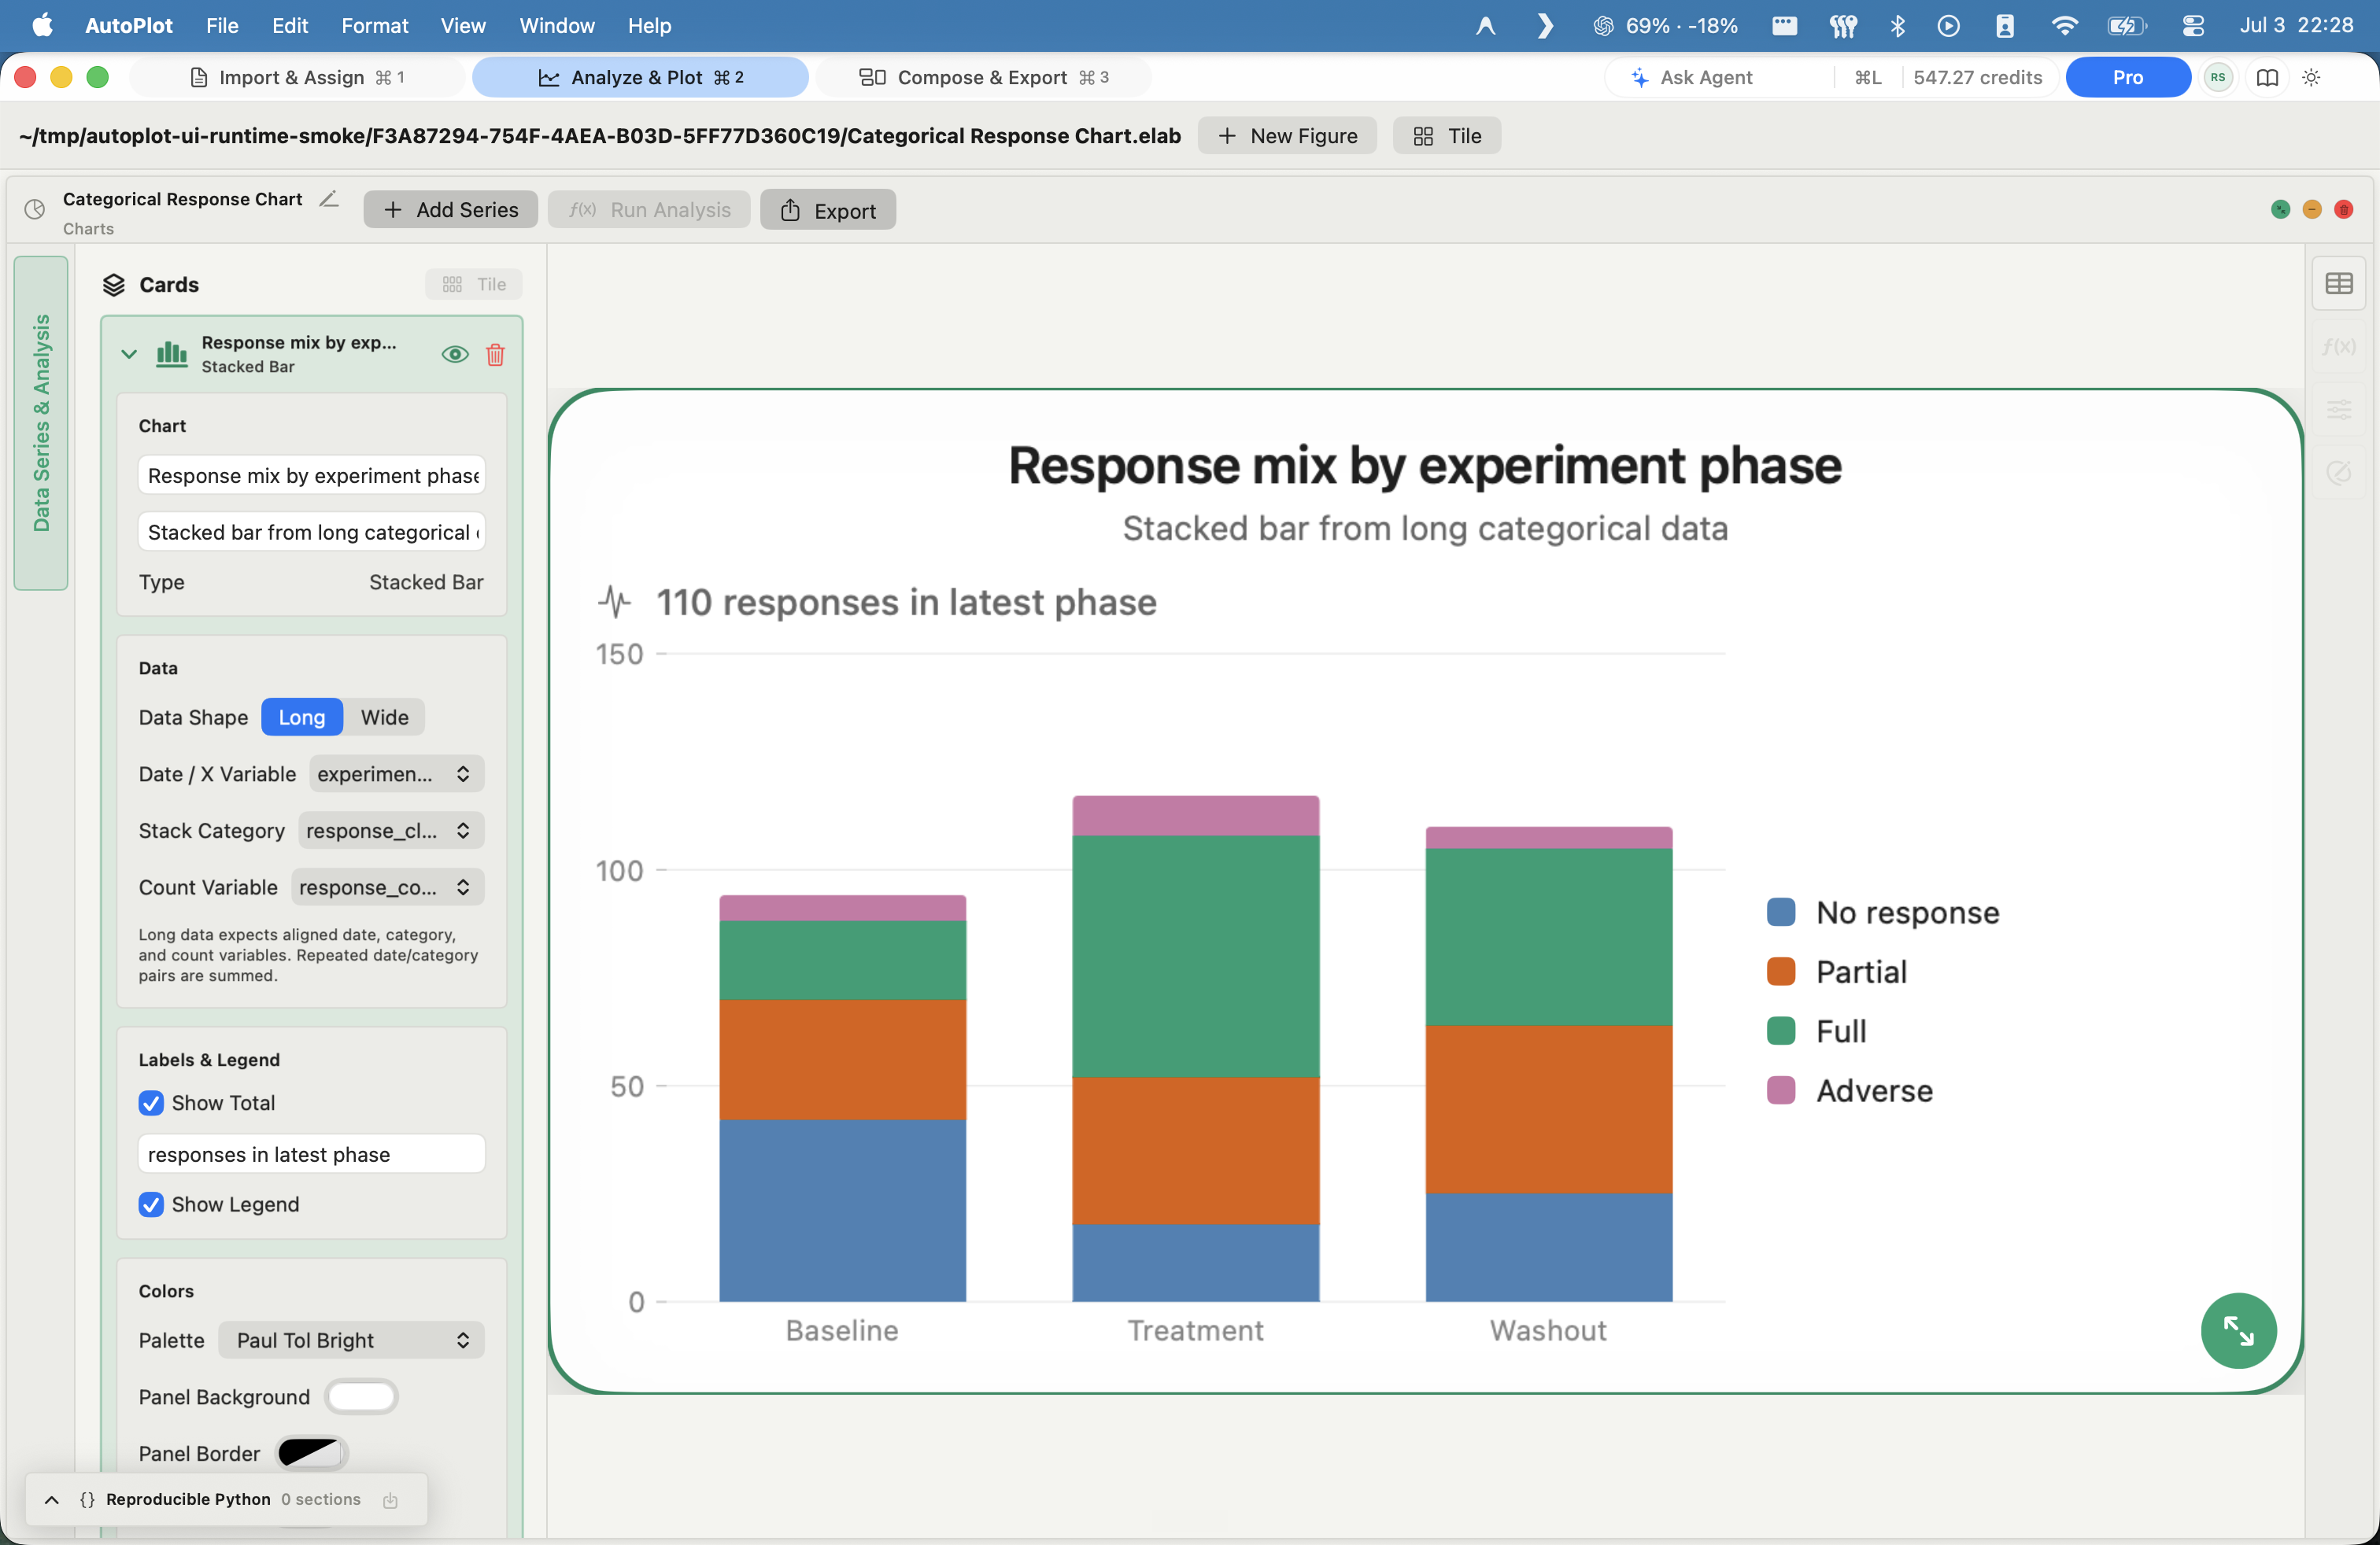Image resolution: width=2380 pixels, height=1545 pixels.
Task: Click the stacked bar chart card icon
Action: point(172,355)
